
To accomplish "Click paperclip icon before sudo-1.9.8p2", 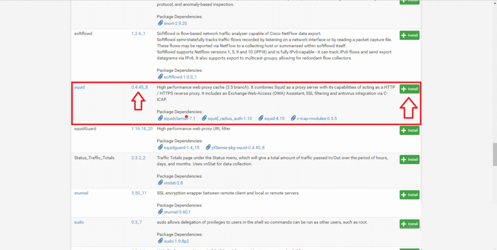I will [x=160, y=241].
